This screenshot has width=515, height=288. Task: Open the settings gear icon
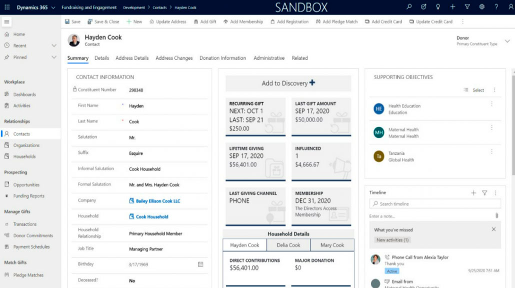482,7
